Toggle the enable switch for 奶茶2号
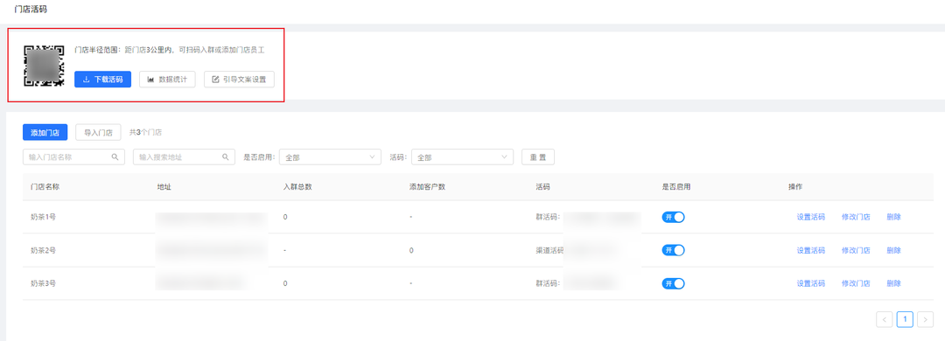945x341 pixels. 673,250
